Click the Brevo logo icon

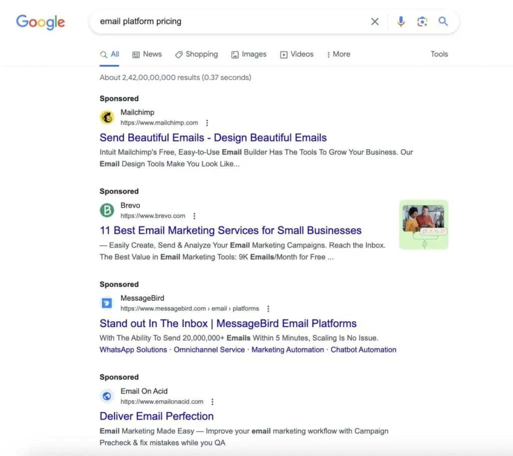107,210
